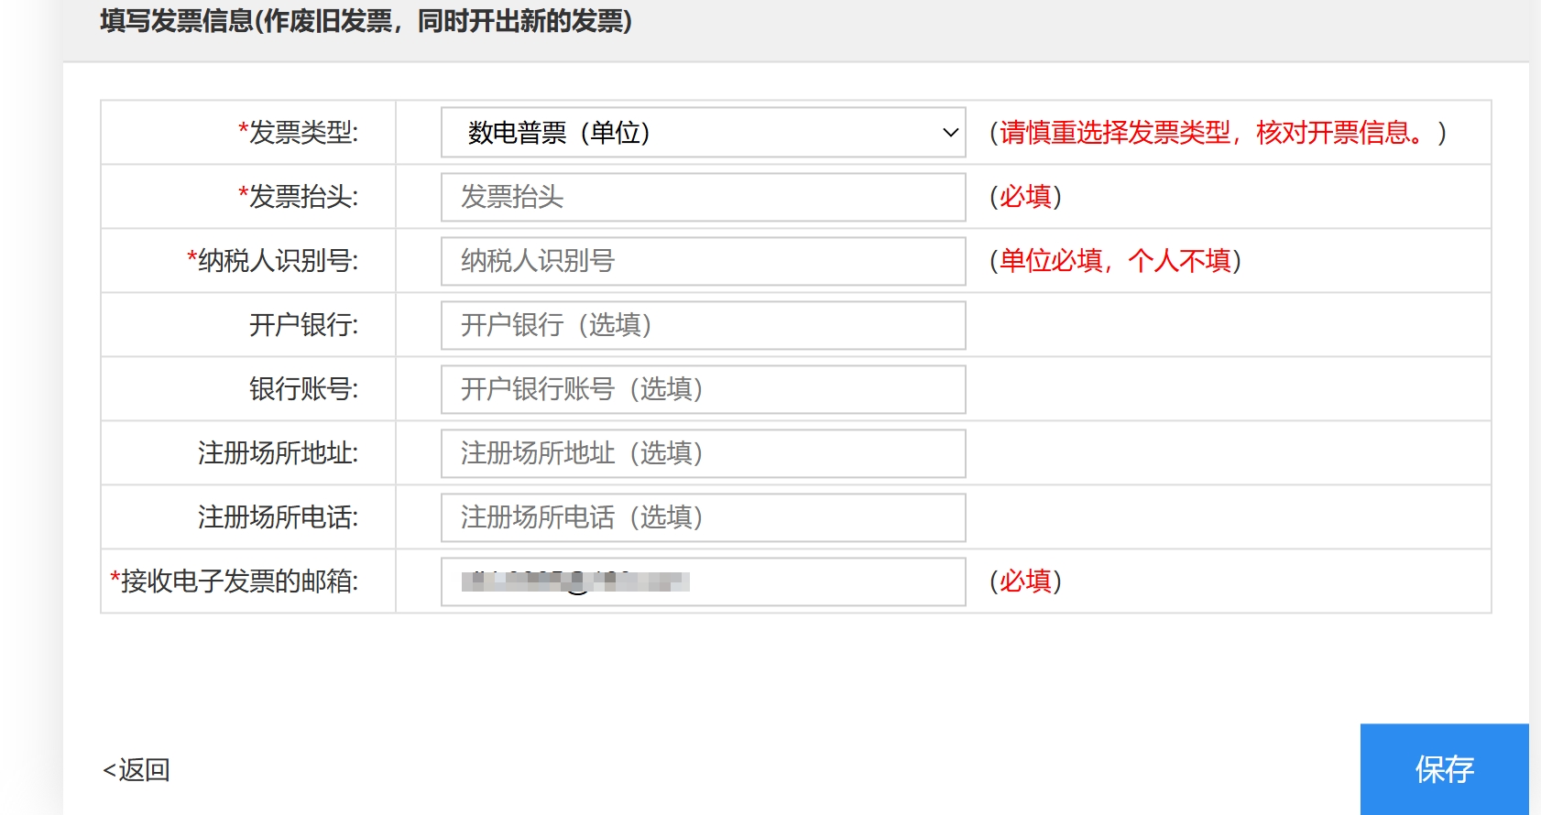Select the 开户银行账号（选填）input field
The image size is (1541, 815).
(x=703, y=389)
